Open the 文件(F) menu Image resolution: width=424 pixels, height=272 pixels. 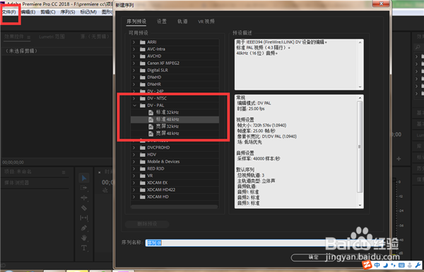pyautogui.click(x=9, y=12)
